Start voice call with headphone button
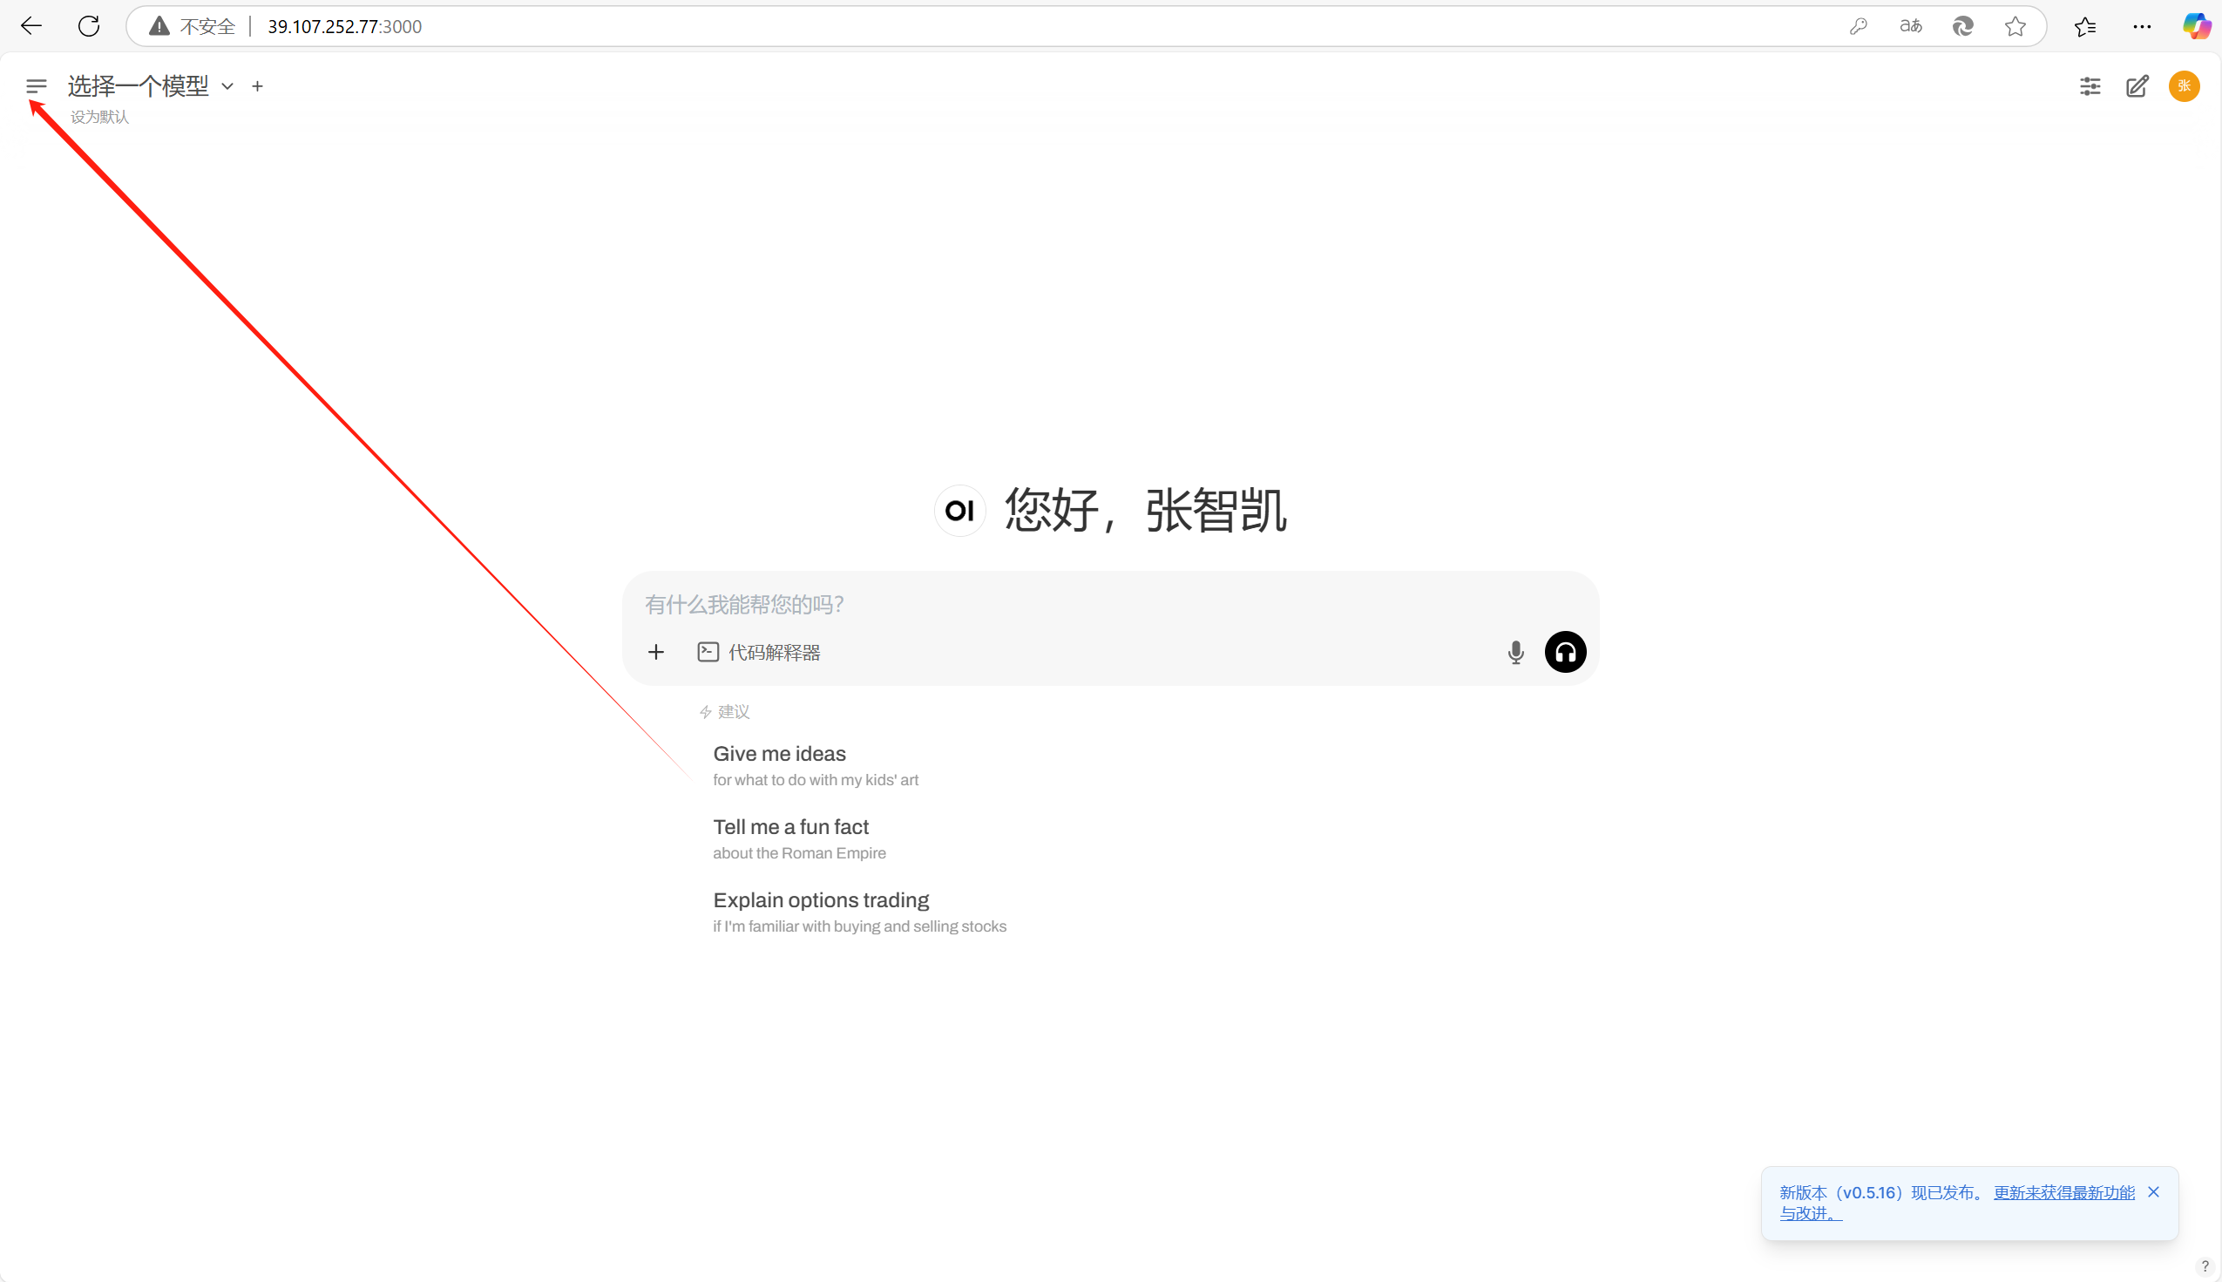This screenshot has width=2222, height=1282. [1564, 653]
